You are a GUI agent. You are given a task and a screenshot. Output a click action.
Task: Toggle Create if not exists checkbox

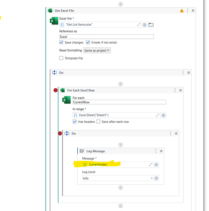click(88, 42)
